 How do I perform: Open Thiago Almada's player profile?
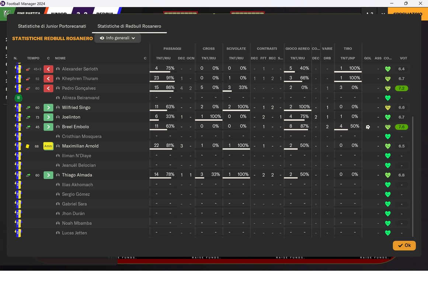tap(77, 175)
